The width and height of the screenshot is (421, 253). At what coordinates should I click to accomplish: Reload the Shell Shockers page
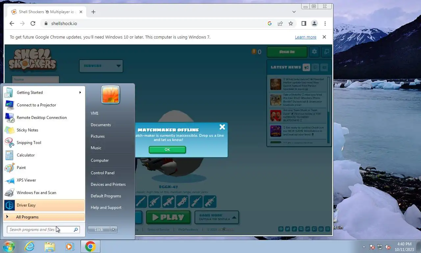tap(33, 23)
